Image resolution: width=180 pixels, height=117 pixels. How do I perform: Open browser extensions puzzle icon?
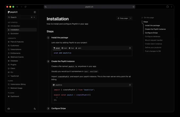click(168, 7)
